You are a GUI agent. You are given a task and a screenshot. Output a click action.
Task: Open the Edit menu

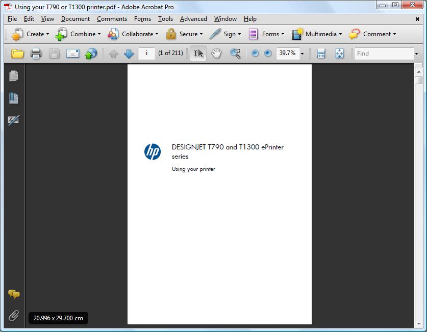coord(29,19)
